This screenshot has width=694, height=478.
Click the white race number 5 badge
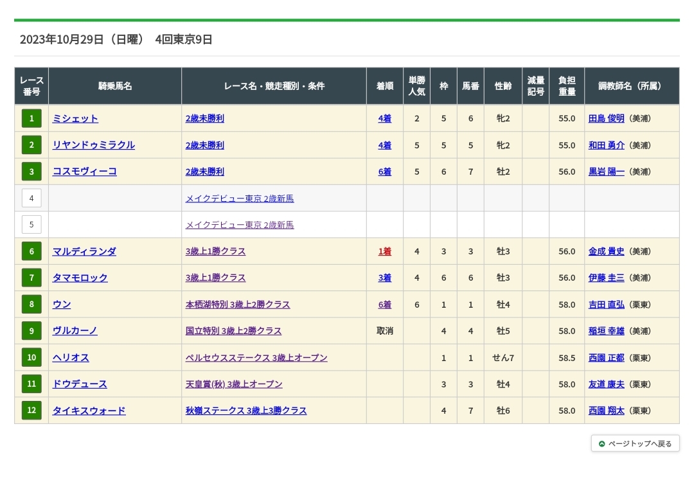point(31,225)
